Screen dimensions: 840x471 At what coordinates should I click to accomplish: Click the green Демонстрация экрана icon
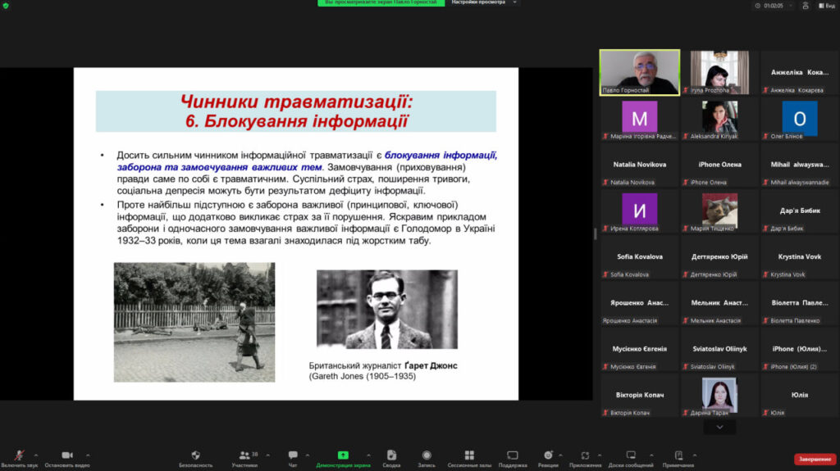pos(343,455)
